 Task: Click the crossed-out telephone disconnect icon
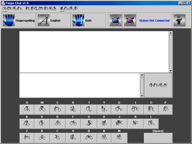130,20
